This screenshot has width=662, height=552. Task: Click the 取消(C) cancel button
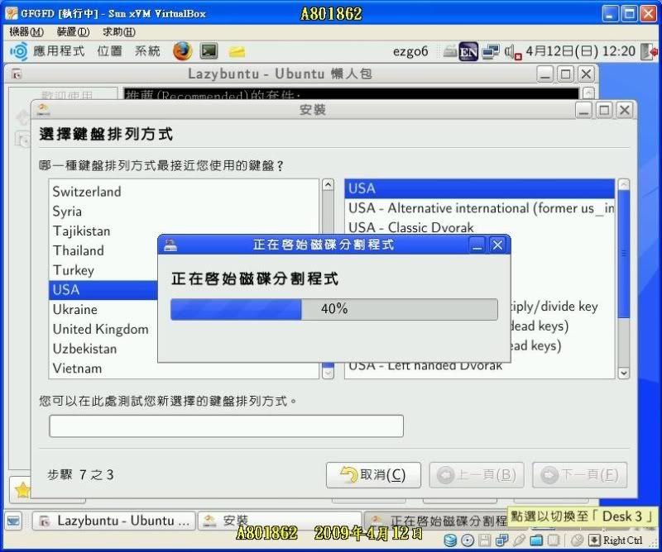(373, 475)
